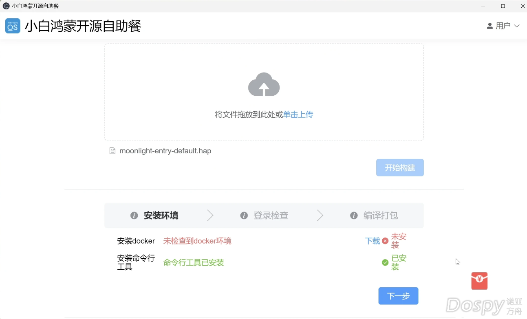The image size is (527, 319).
Task: Select the 安装环境 step
Action: click(x=154, y=216)
